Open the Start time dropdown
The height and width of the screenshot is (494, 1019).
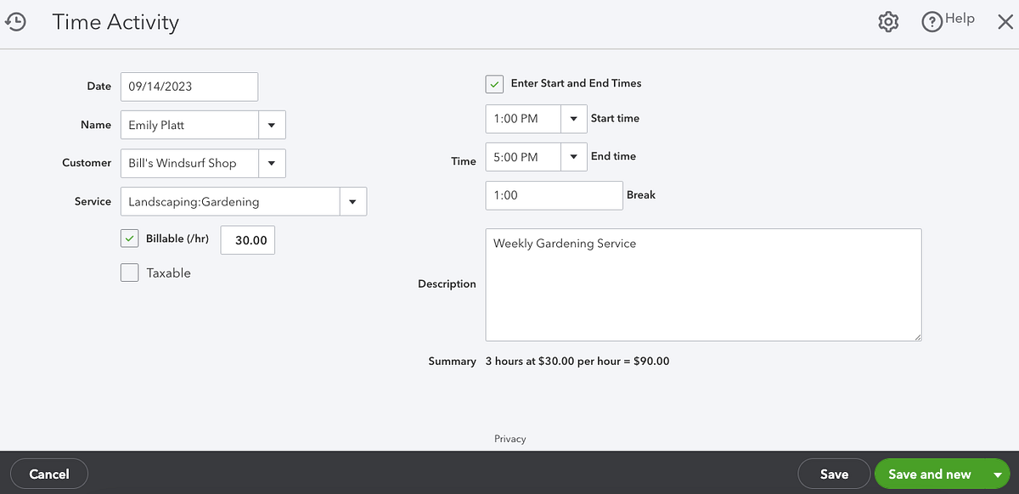[x=574, y=119]
